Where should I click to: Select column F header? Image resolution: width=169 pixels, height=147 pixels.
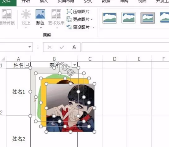click(160, 59)
